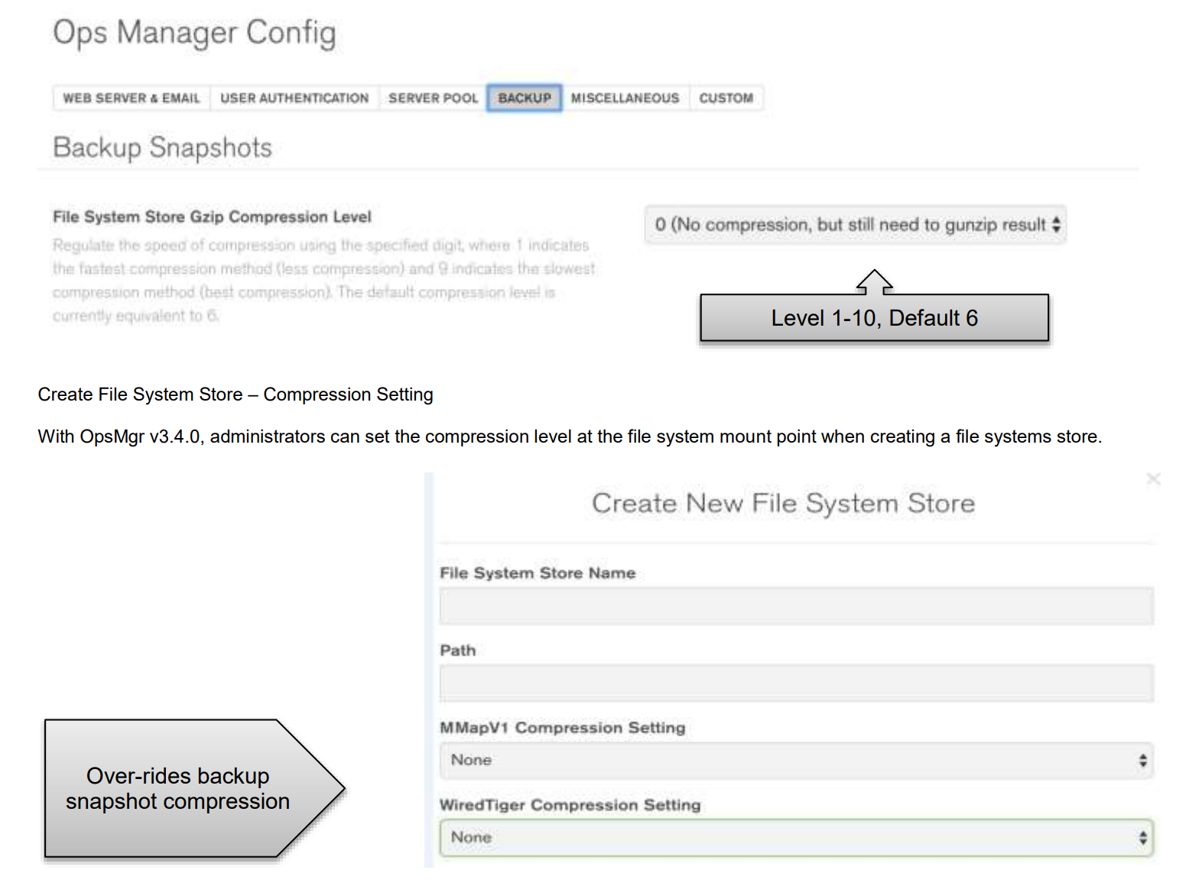This screenshot has height=883, width=1189.
Task: Click inside the File System Store Name field
Action: coord(795,605)
